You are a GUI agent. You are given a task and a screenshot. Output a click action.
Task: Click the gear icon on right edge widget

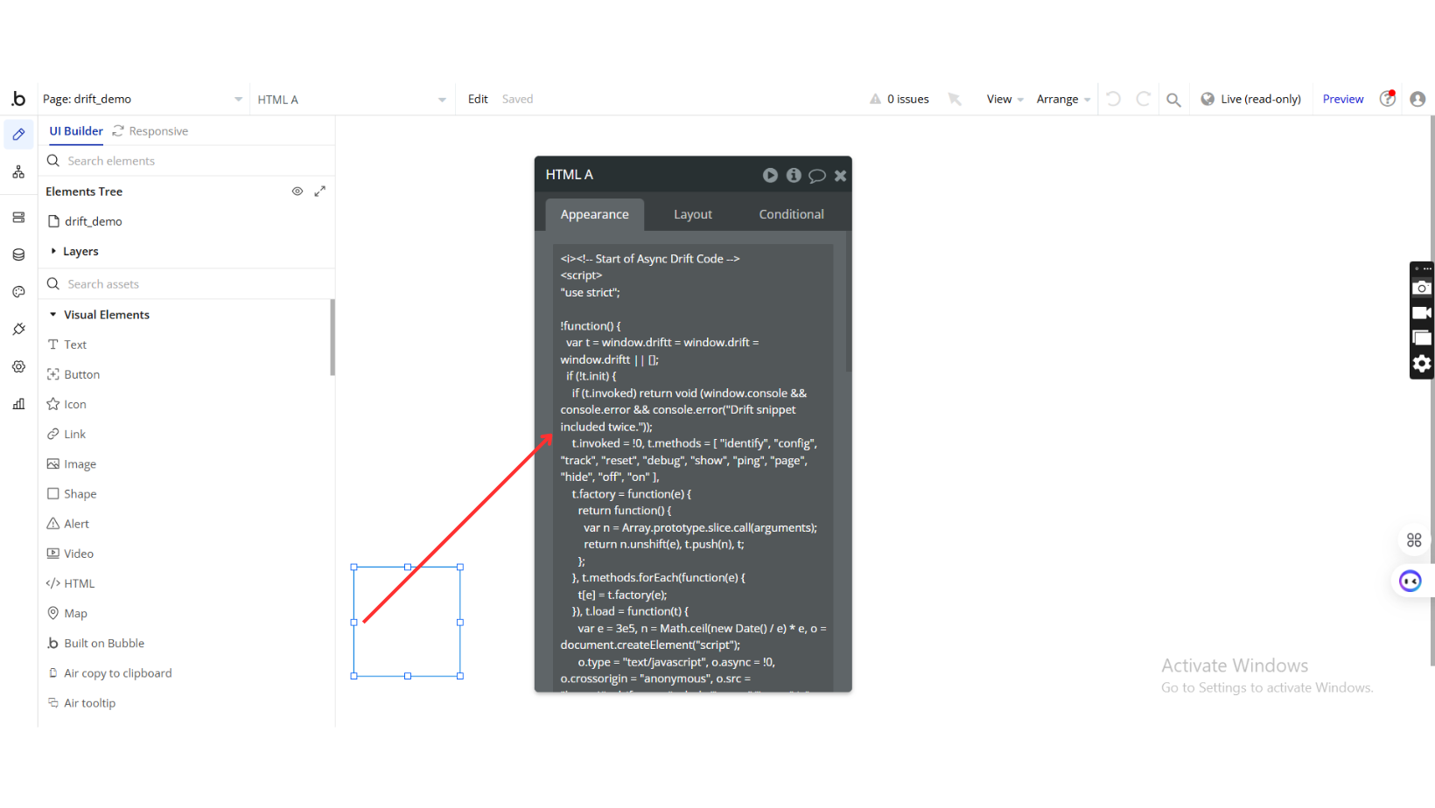pos(1422,363)
